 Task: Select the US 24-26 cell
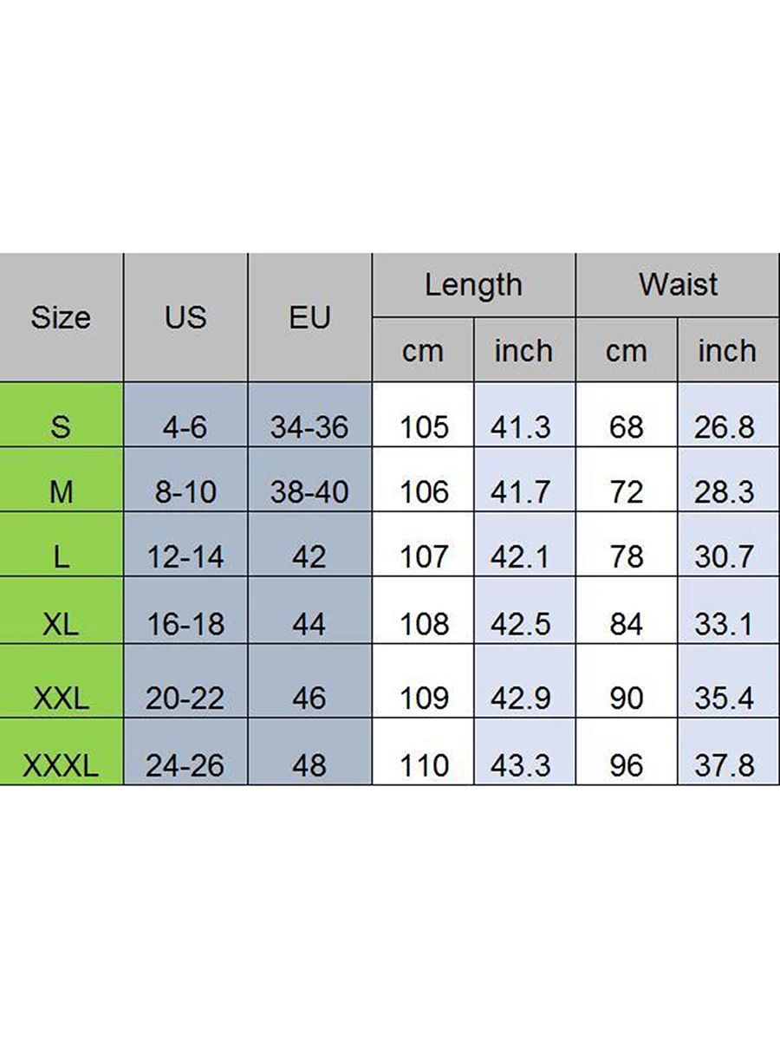185,764
